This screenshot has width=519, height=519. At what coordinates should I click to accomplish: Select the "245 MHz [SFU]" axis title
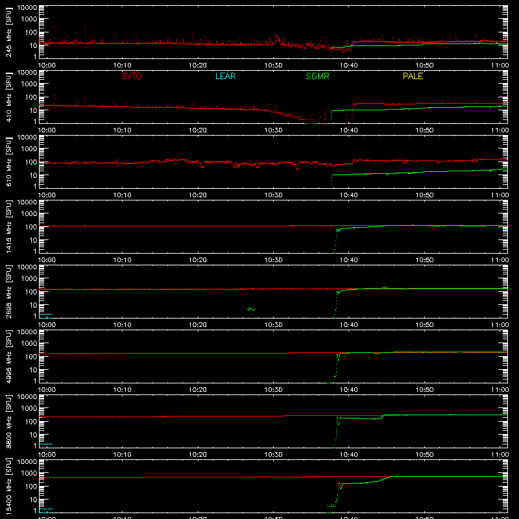(9, 32)
